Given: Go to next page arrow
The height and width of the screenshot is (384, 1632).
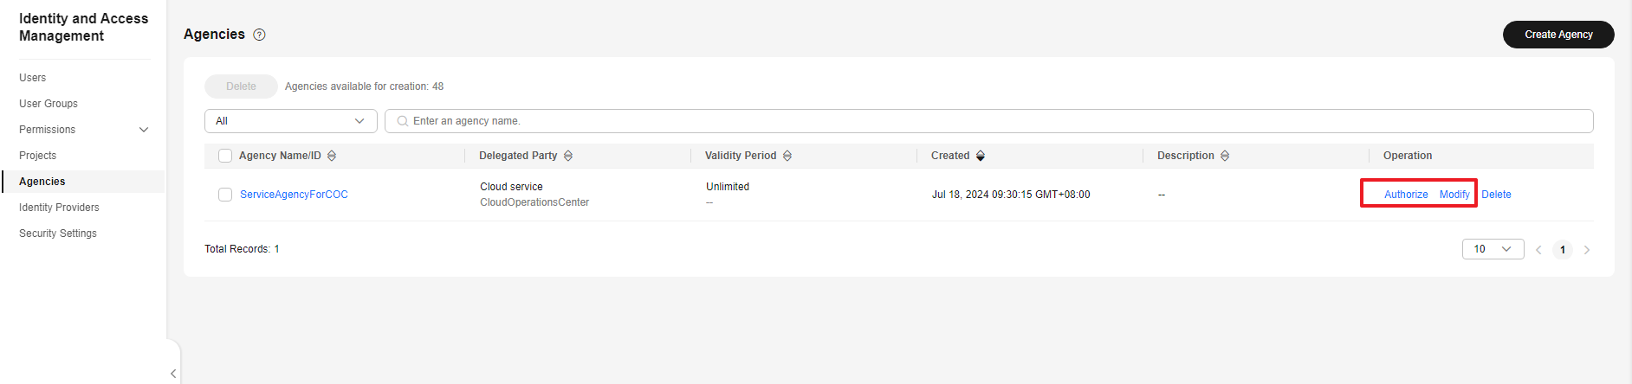Looking at the screenshot, I should tap(1587, 250).
